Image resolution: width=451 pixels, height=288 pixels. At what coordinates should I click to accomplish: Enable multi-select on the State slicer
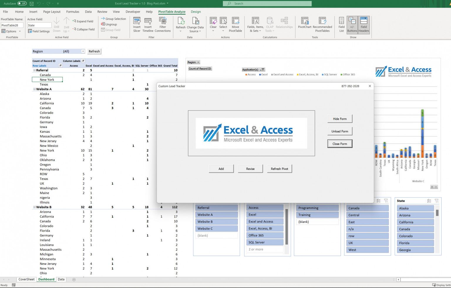pos(429,201)
